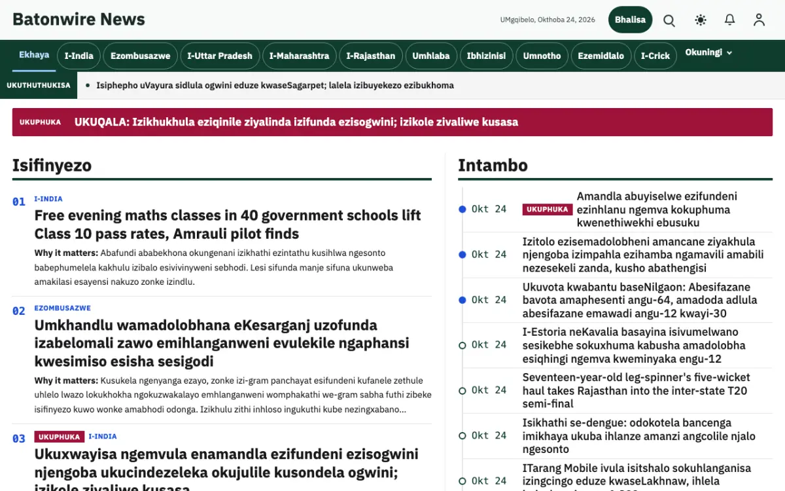Open the Umnotho section tab
Viewport: 785px width, 491px height.
click(x=542, y=56)
